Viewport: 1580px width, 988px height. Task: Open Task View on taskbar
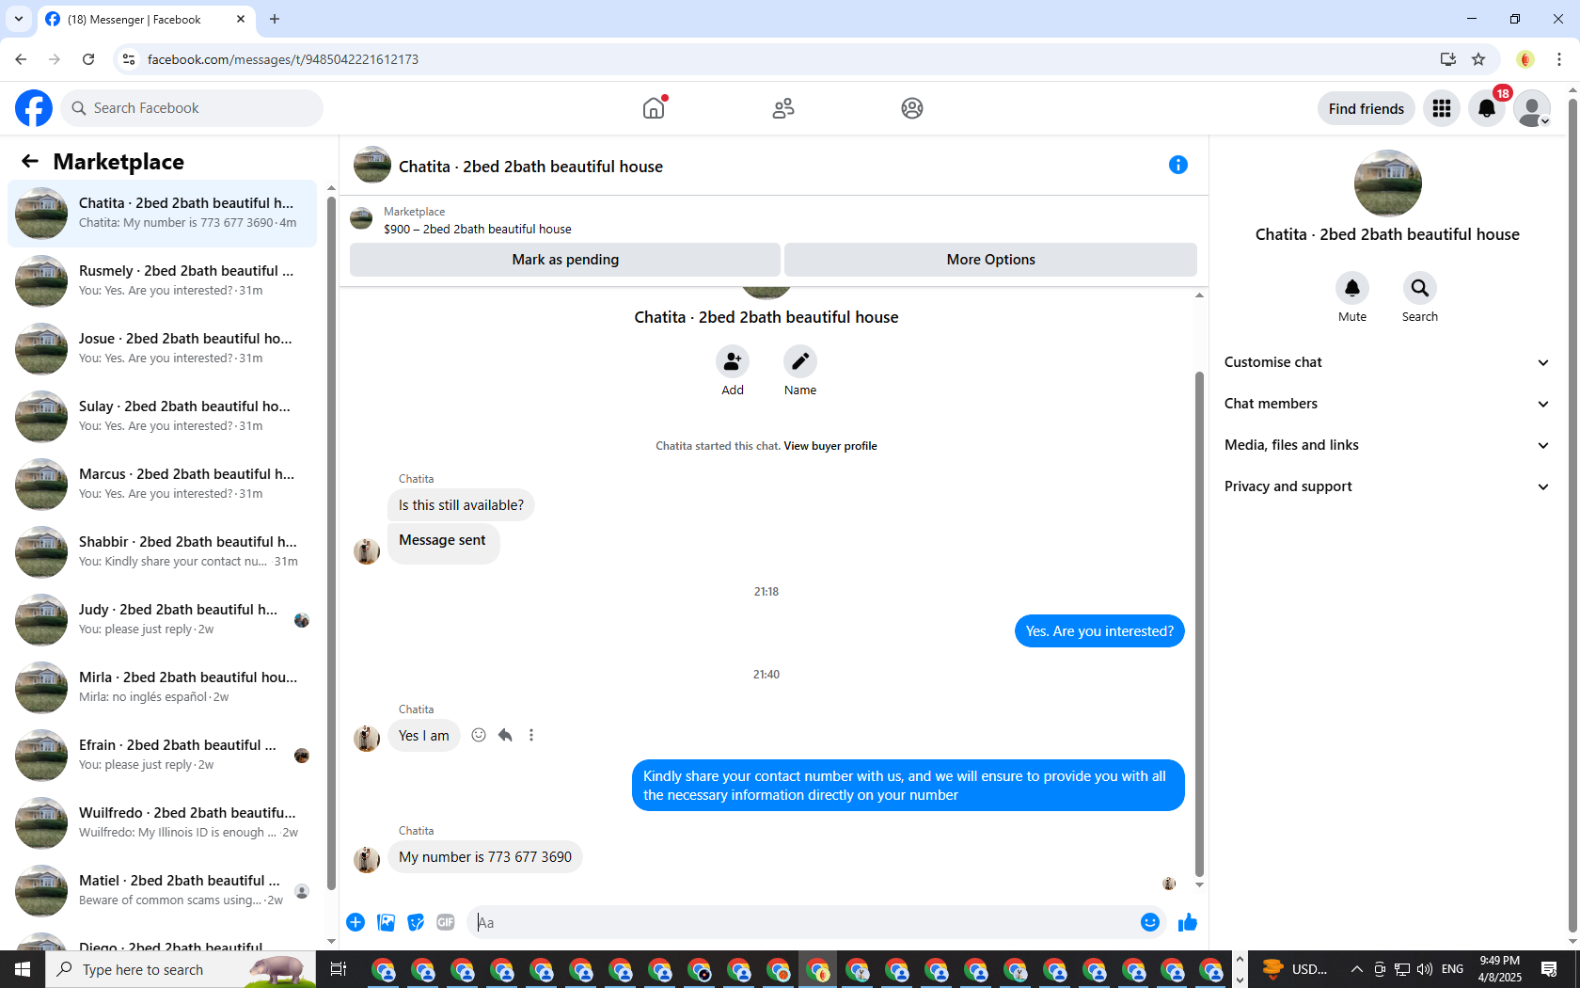[x=339, y=969]
